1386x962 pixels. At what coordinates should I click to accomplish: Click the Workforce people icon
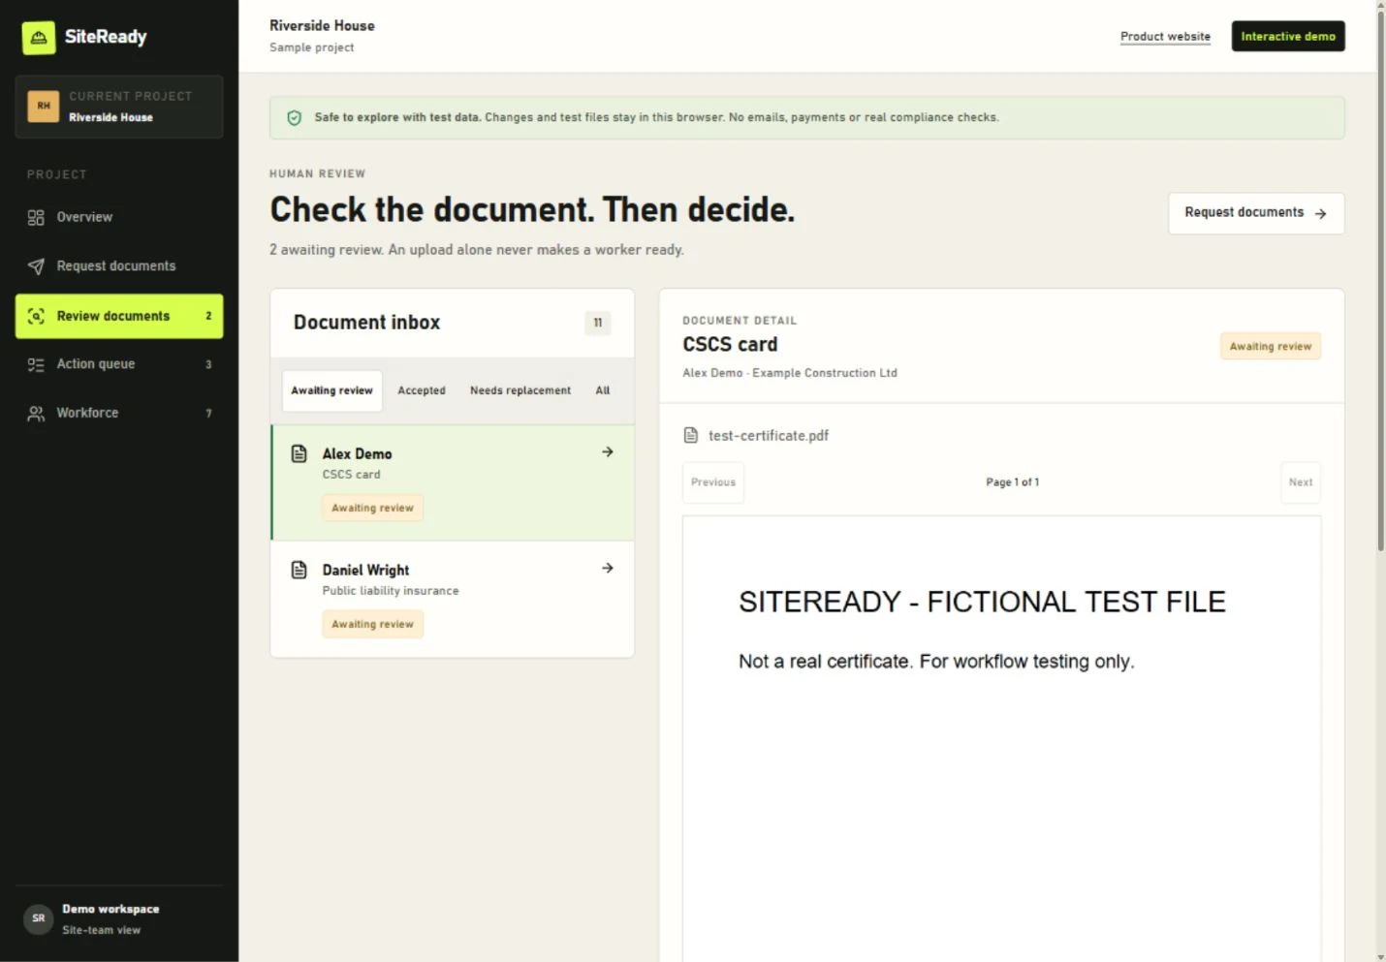(36, 414)
